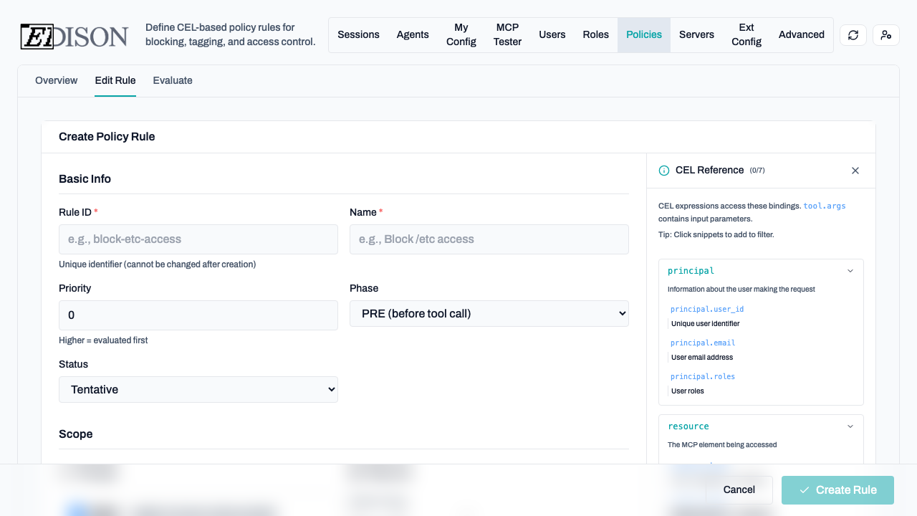The width and height of the screenshot is (917, 516).
Task: Click the Edison logo
Action: [x=74, y=36]
